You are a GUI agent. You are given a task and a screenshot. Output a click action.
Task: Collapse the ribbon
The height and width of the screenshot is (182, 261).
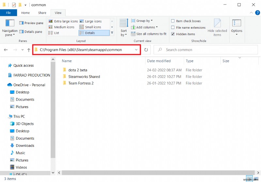(251, 13)
